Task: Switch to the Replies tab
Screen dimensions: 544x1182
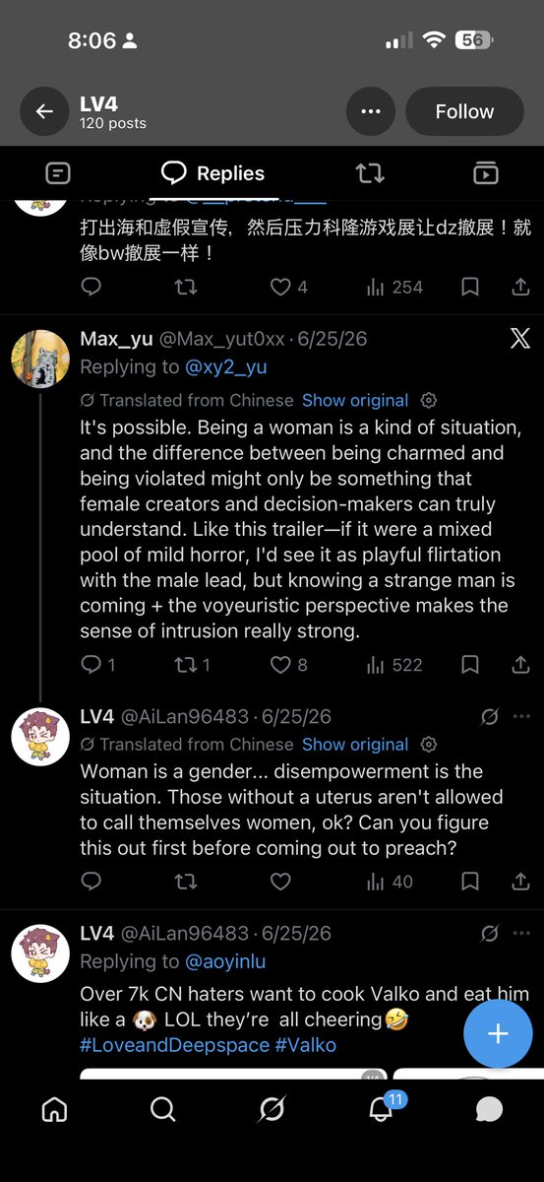Action: [x=212, y=173]
